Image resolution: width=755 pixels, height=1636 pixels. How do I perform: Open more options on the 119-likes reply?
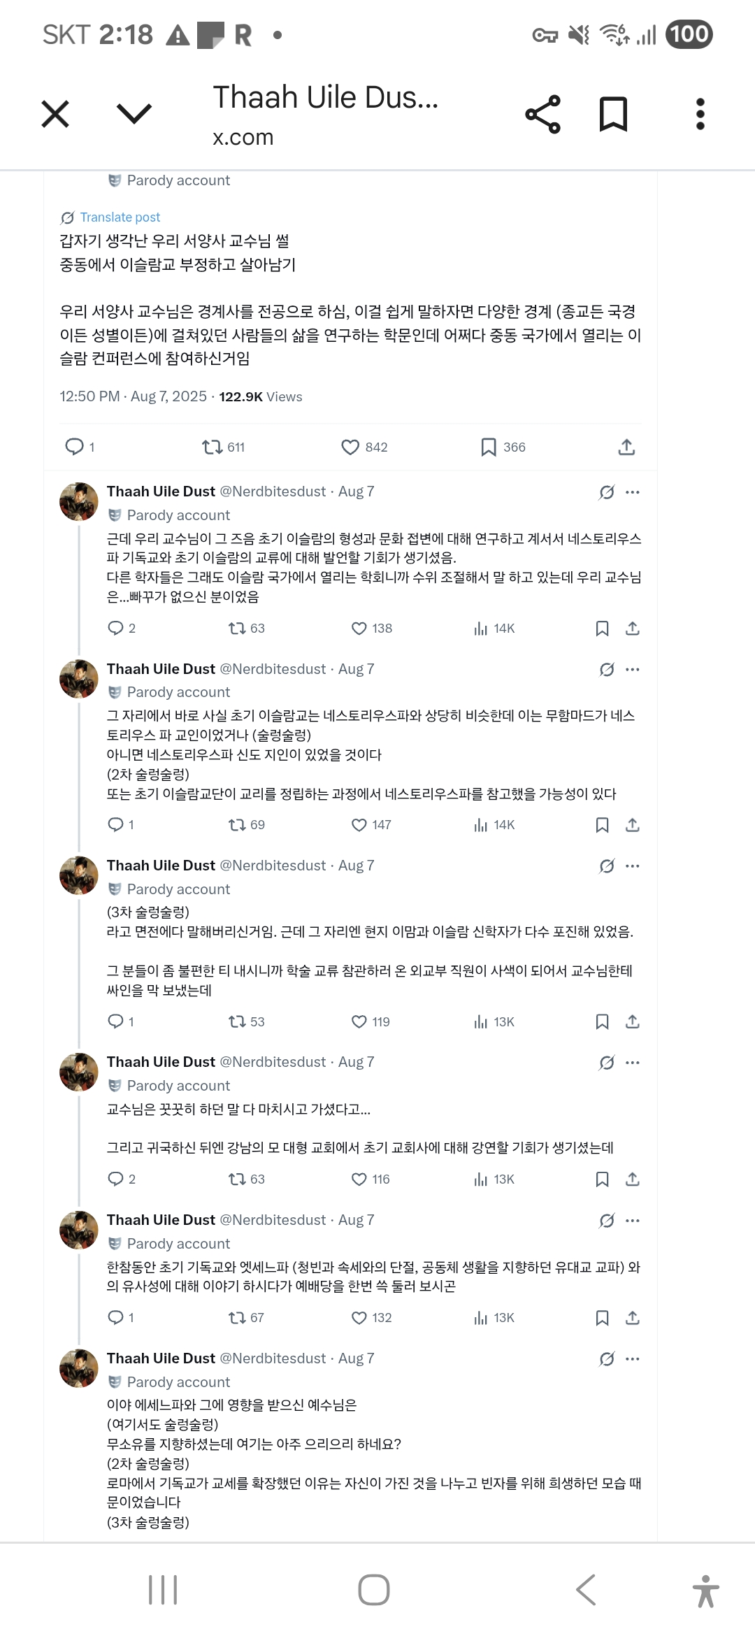pos(633,866)
